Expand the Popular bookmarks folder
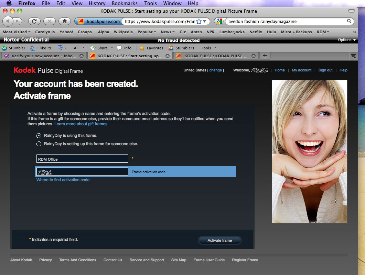The width and height of the screenshot is (365, 275). 147,32
